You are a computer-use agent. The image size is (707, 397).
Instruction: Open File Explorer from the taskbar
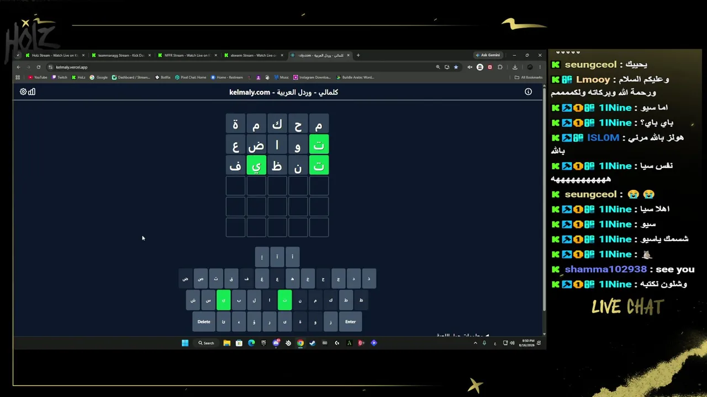(x=227, y=343)
